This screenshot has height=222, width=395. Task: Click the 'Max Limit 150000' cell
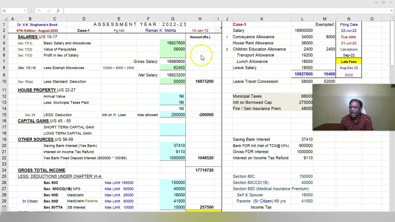[119, 183]
